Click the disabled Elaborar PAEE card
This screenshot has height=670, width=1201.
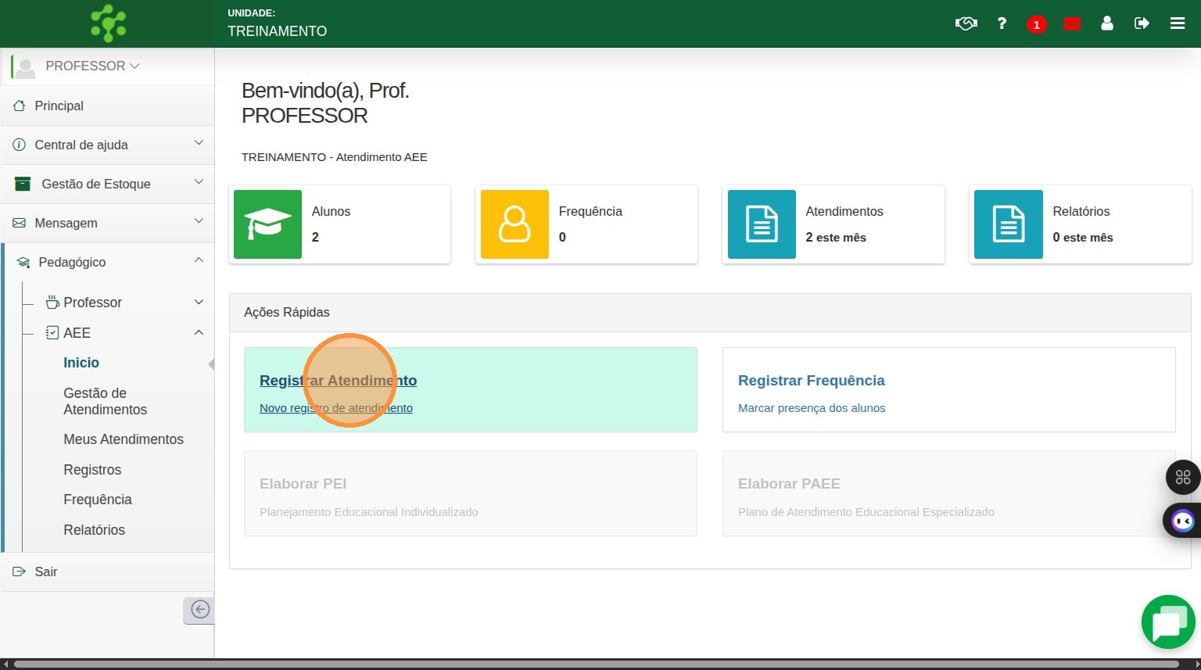(949, 493)
